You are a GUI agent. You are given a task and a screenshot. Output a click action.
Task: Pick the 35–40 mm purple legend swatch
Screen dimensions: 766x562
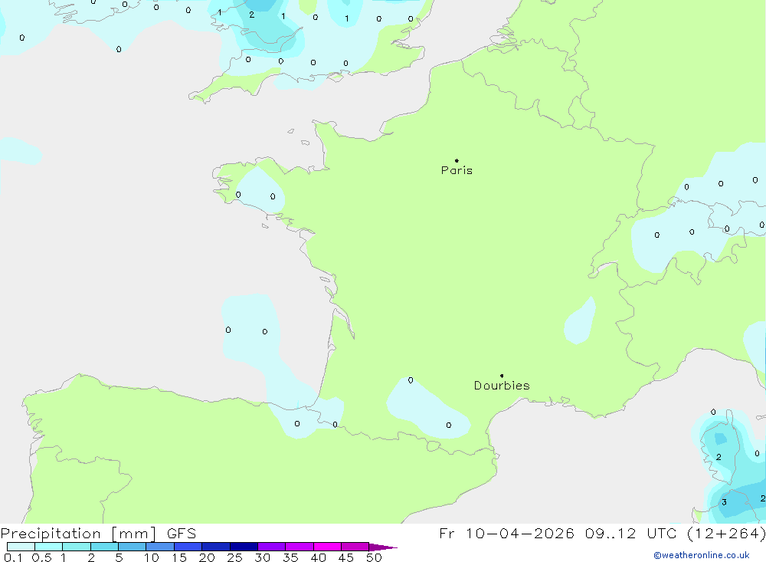300,547
